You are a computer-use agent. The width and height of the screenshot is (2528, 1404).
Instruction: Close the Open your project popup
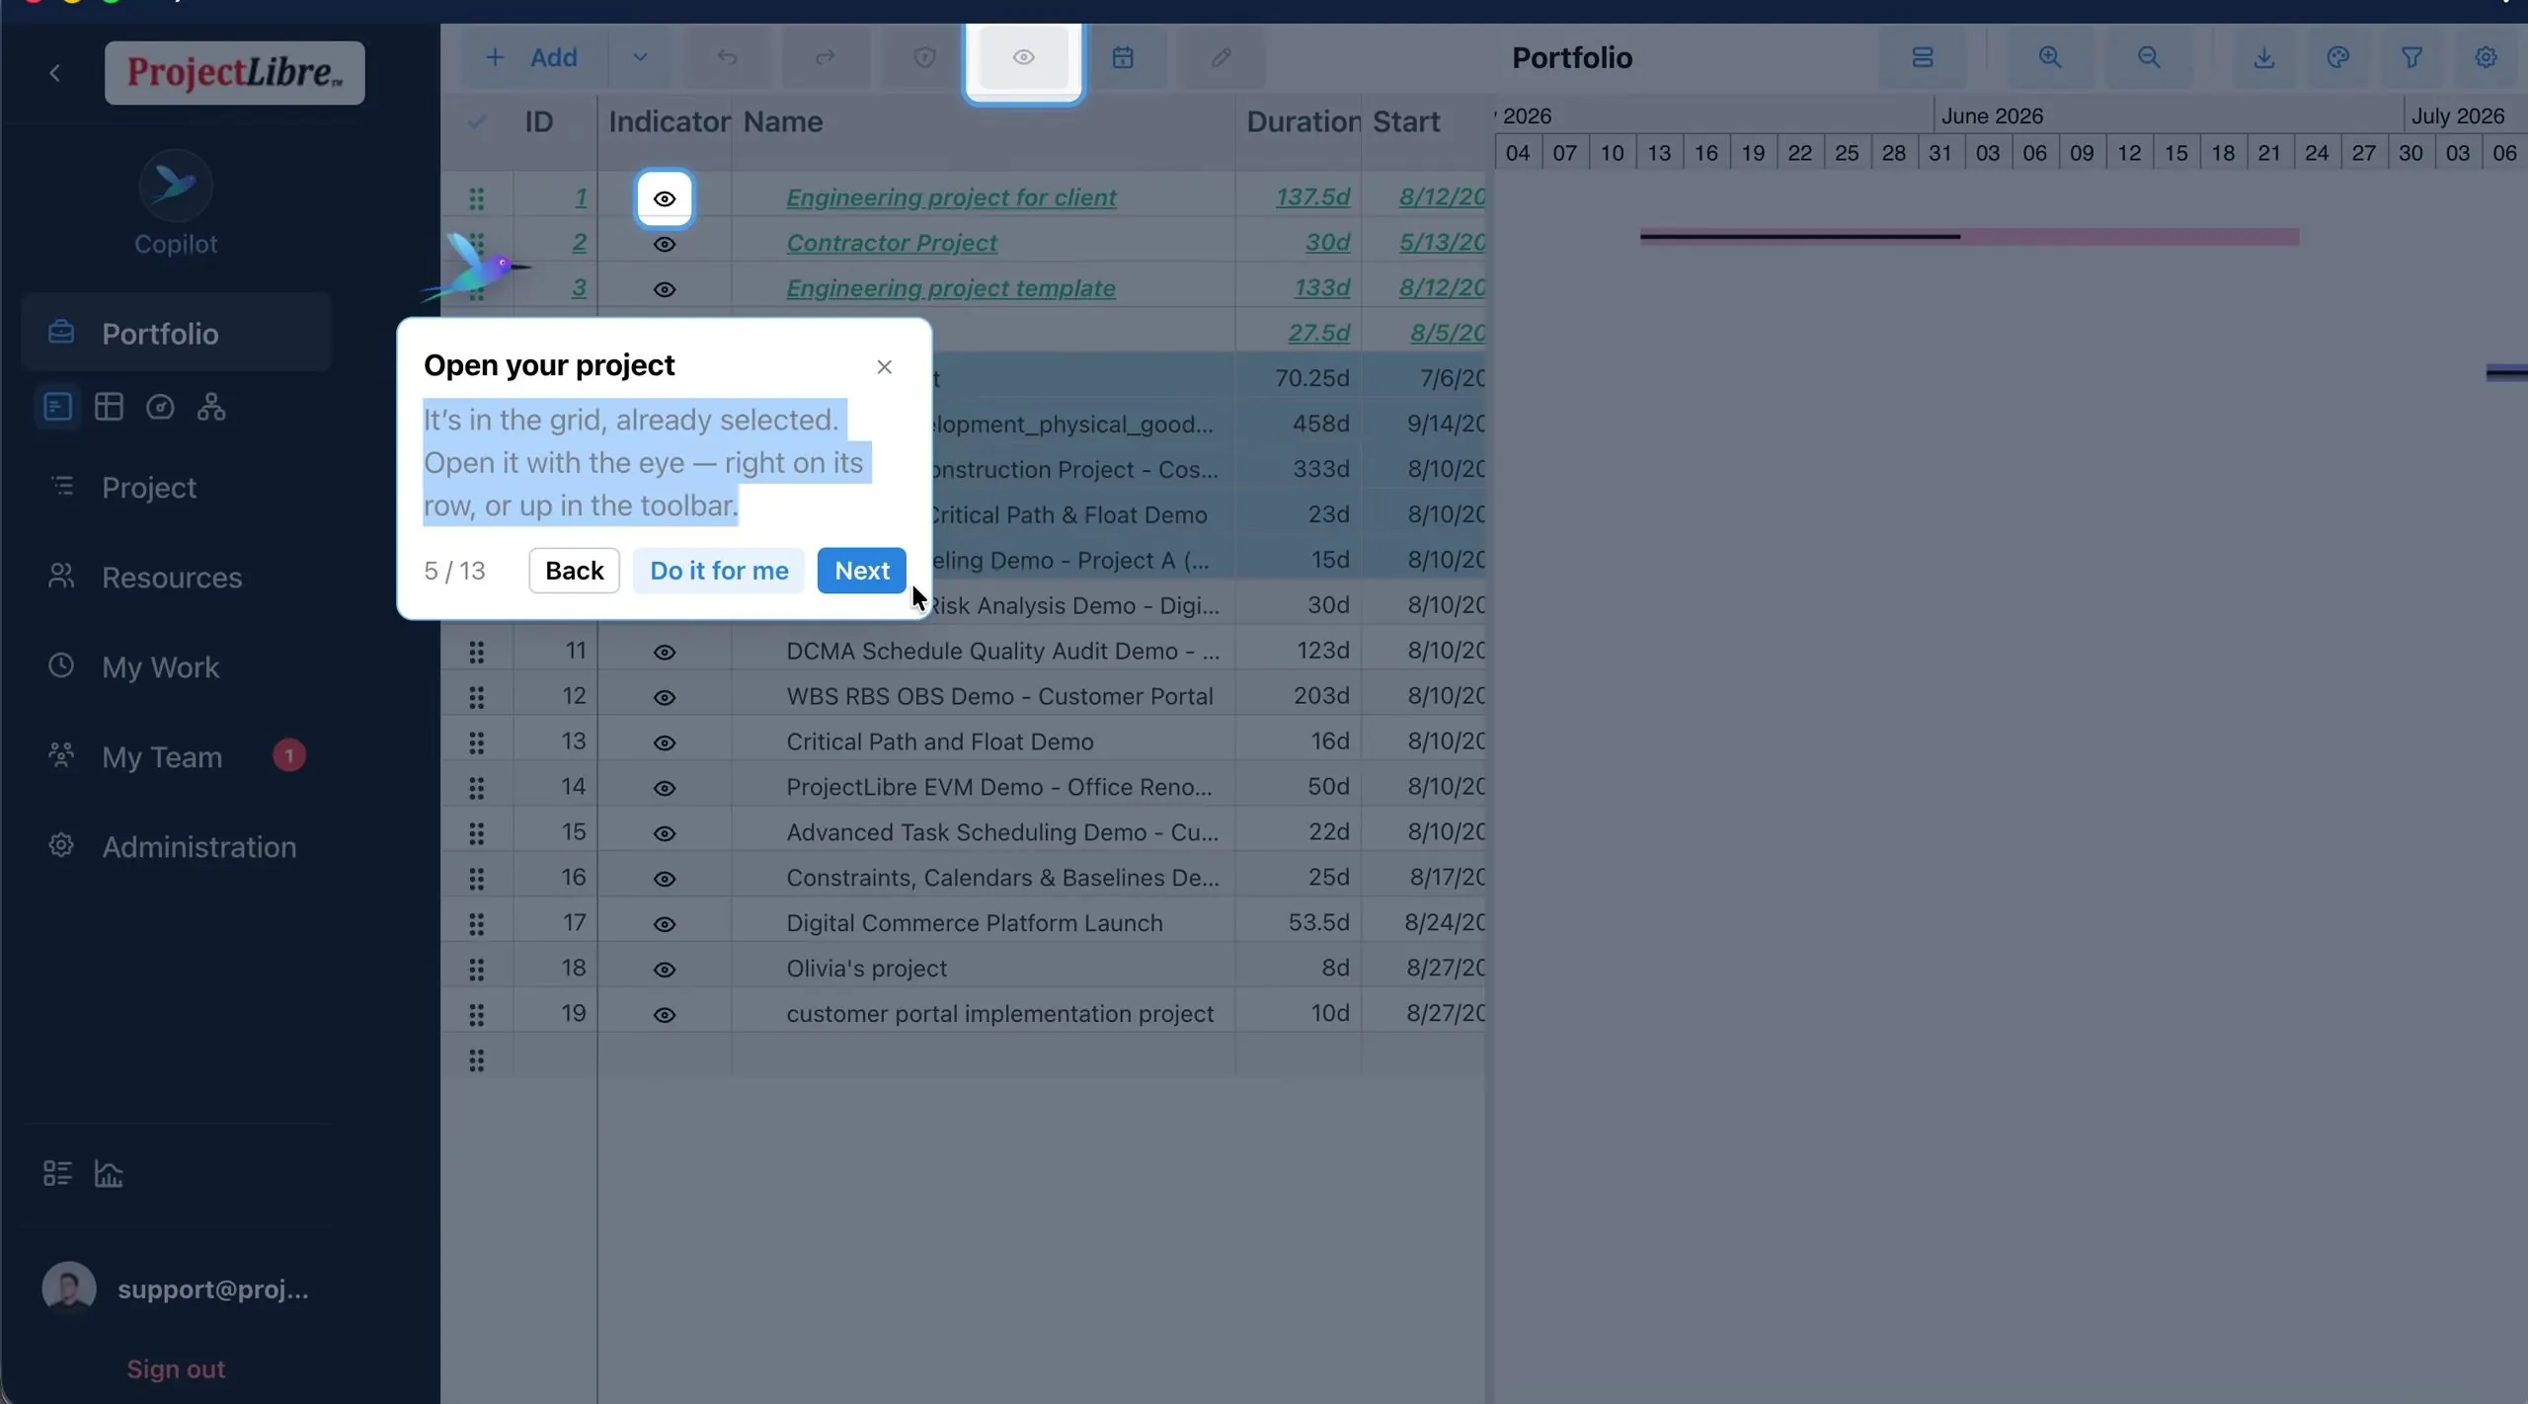point(885,366)
